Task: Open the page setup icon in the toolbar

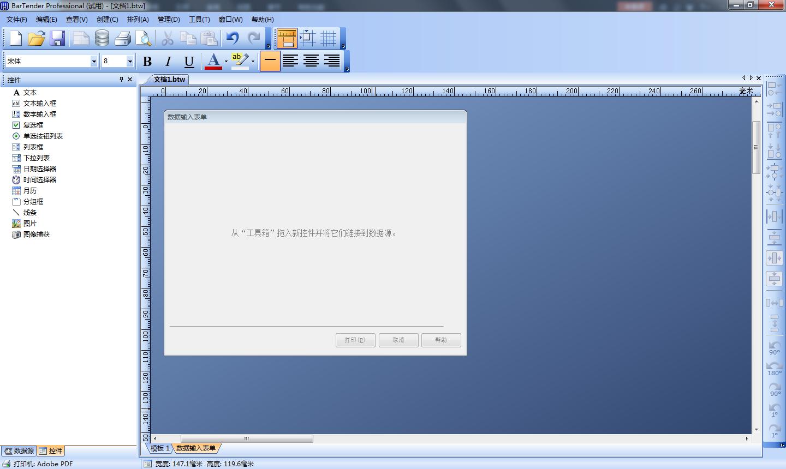Action: tap(81, 38)
